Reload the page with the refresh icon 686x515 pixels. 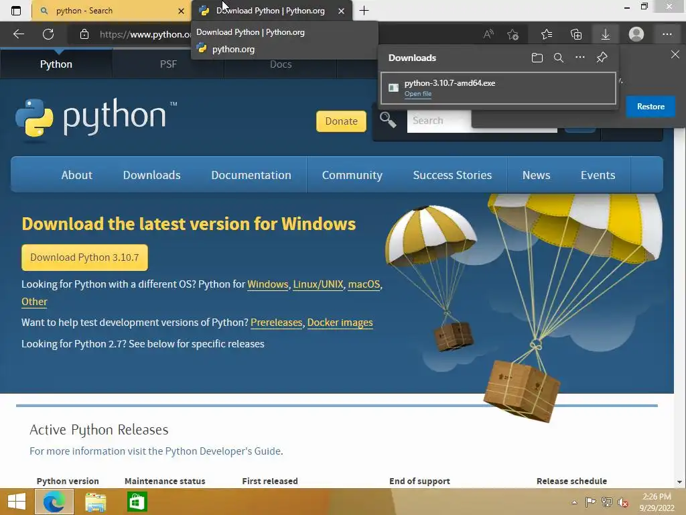pos(48,34)
